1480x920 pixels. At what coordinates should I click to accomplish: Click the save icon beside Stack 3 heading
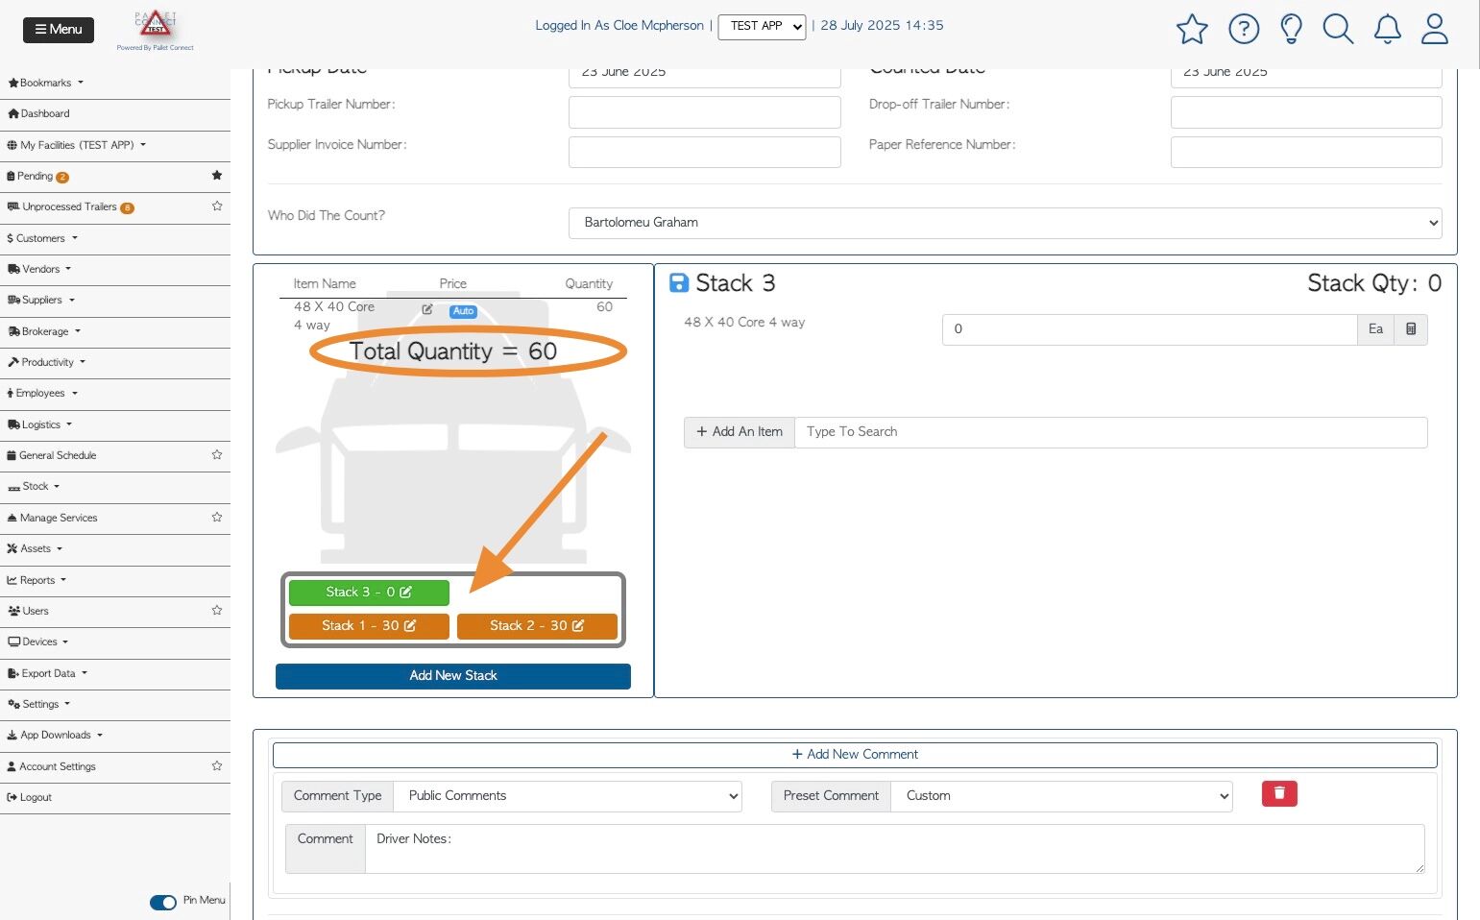point(679,282)
